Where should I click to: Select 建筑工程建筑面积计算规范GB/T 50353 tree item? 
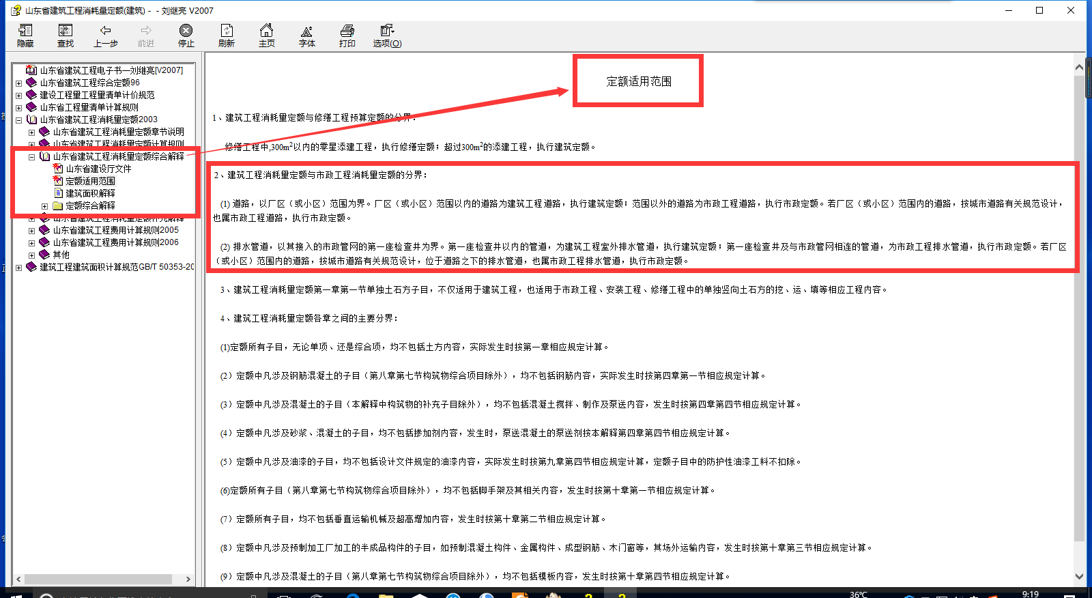(x=117, y=267)
